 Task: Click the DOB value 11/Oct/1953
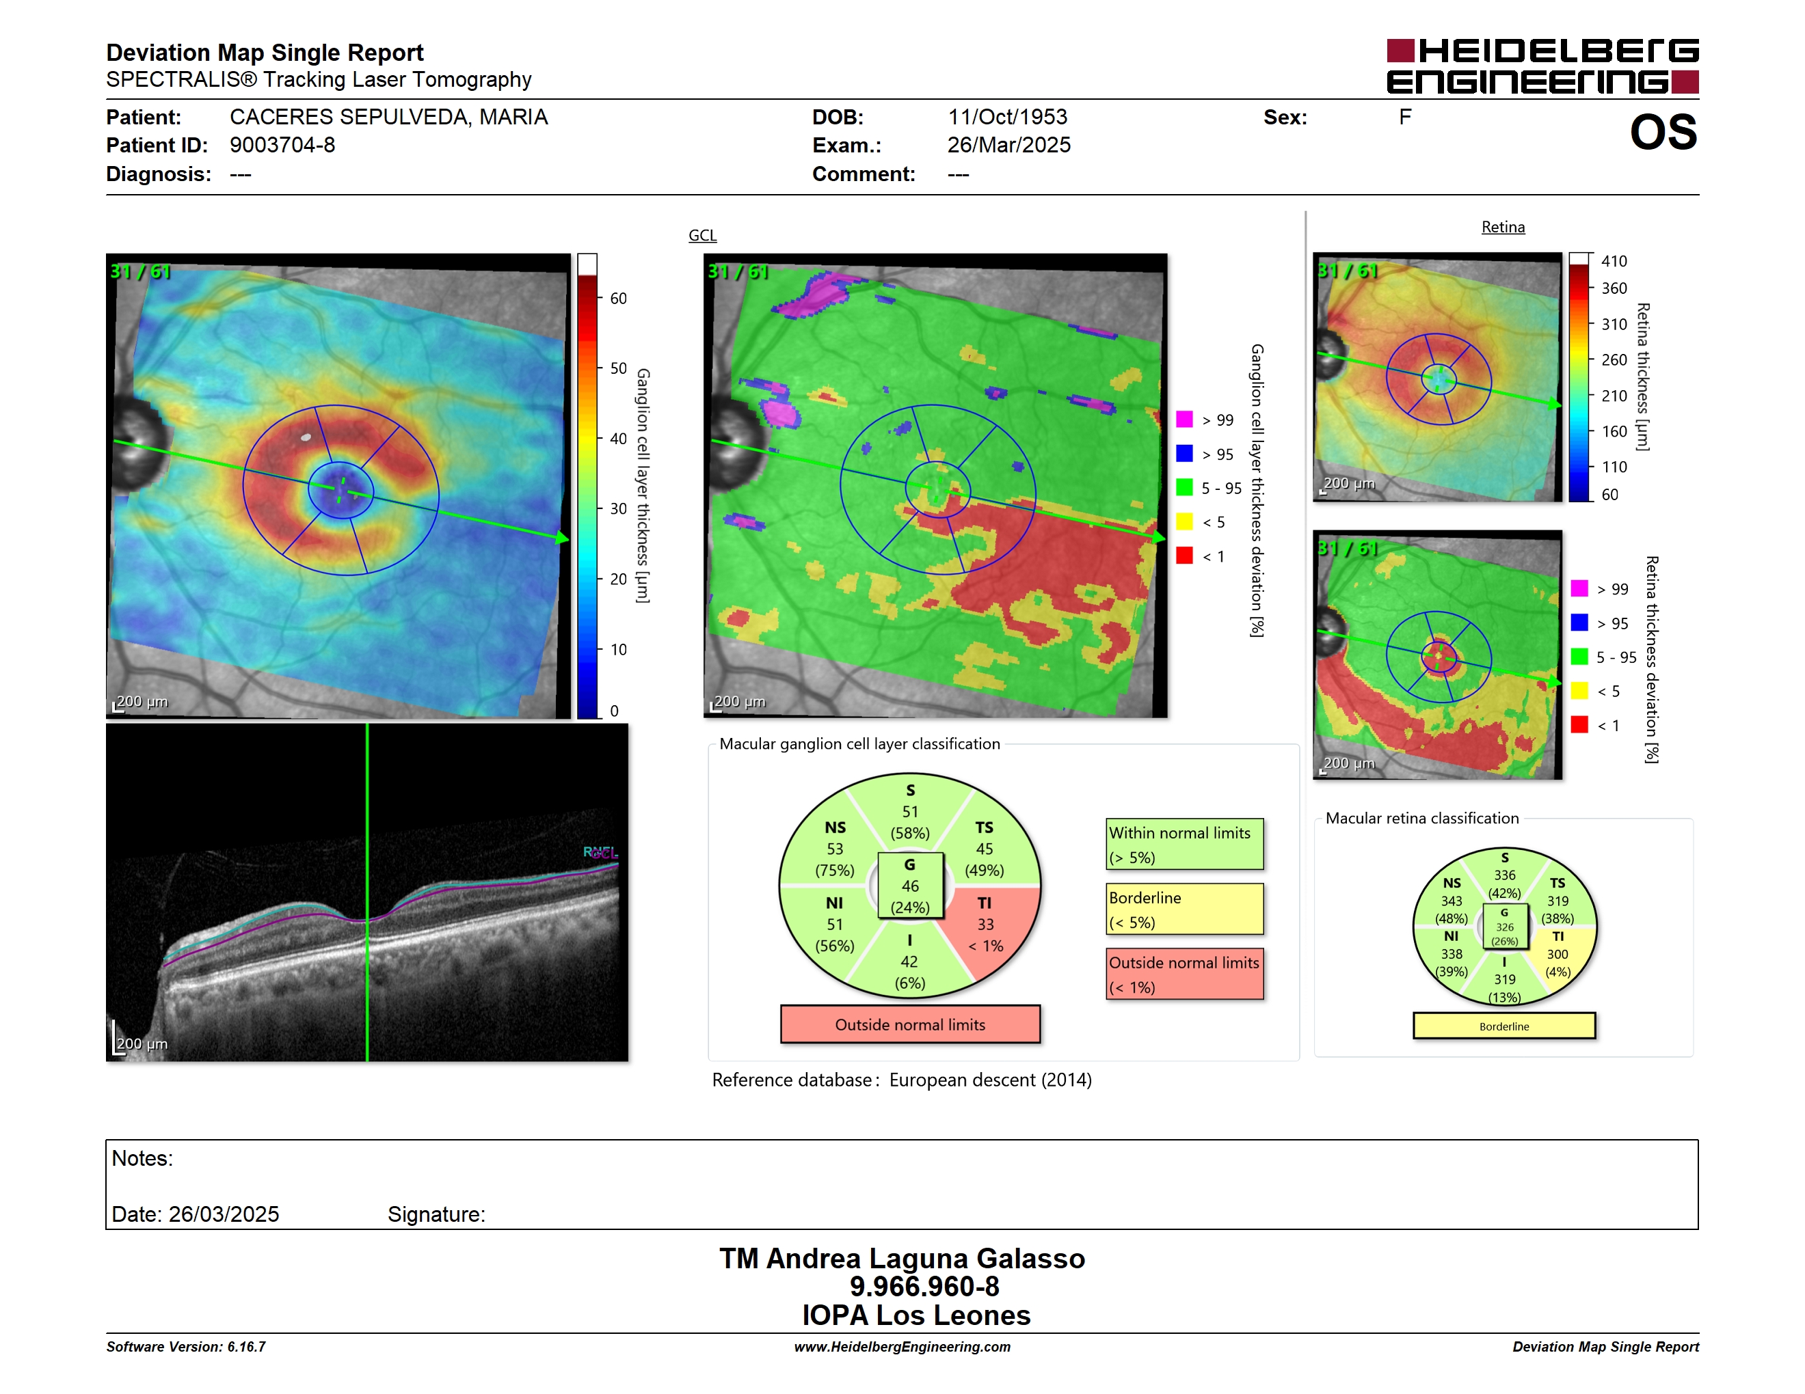(x=1008, y=116)
